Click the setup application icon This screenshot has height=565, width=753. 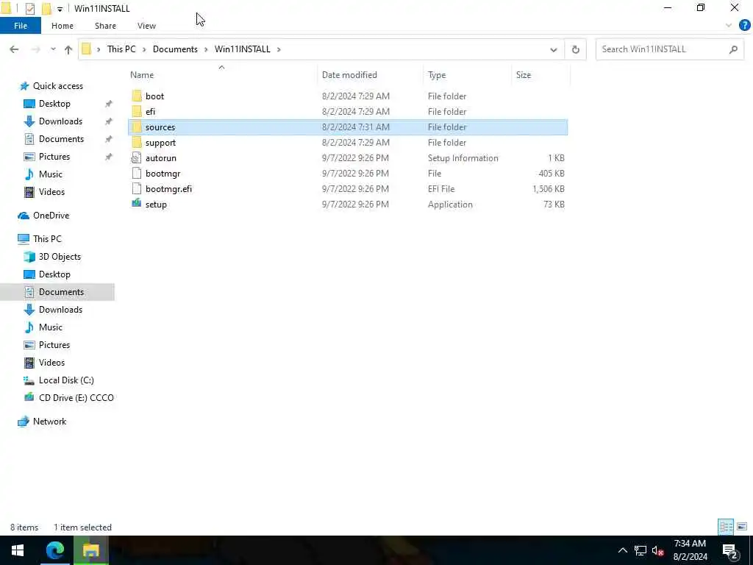tap(137, 205)
